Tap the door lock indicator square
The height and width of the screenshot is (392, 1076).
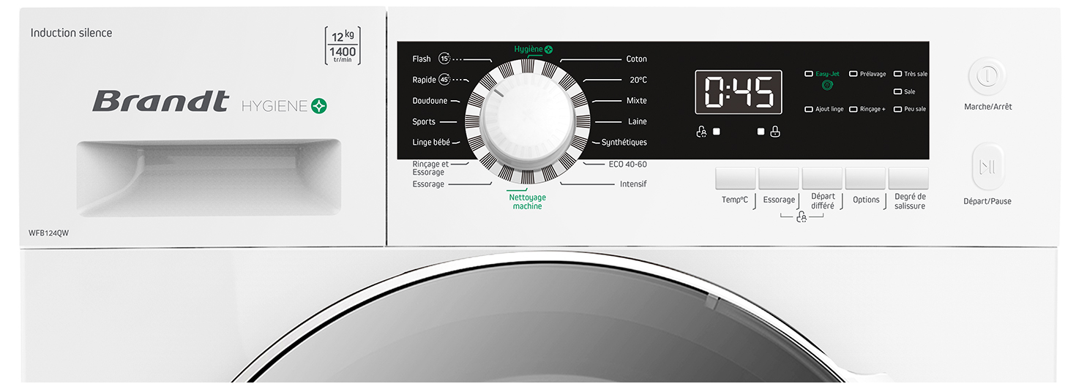pyautogui.click(x=761, y=132)
